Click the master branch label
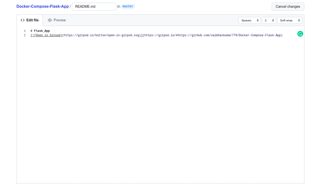327x184 pixels. coord(128,6)
